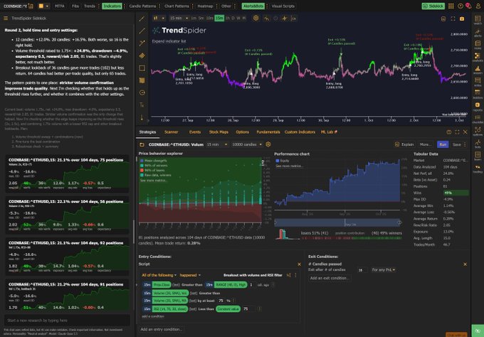Select the note annotation tool
This screenshot has width=484, height=337.
tap(142, 80)
